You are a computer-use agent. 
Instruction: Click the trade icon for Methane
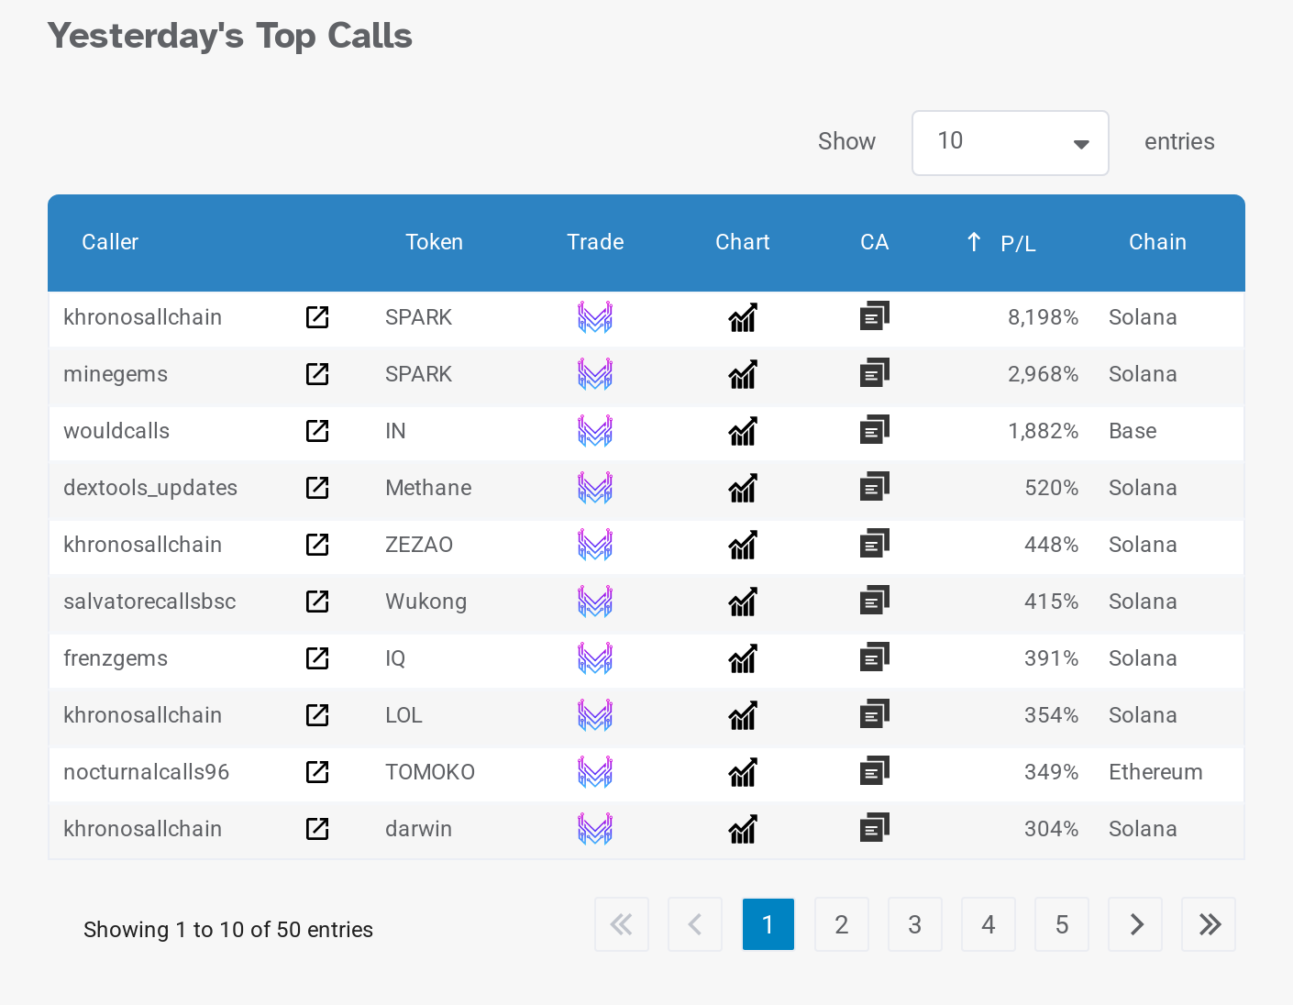click(x=595, y=488)
